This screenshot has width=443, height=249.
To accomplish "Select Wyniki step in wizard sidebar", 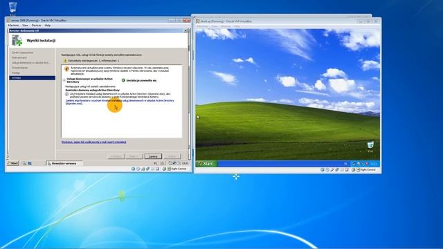I will 33,77.
